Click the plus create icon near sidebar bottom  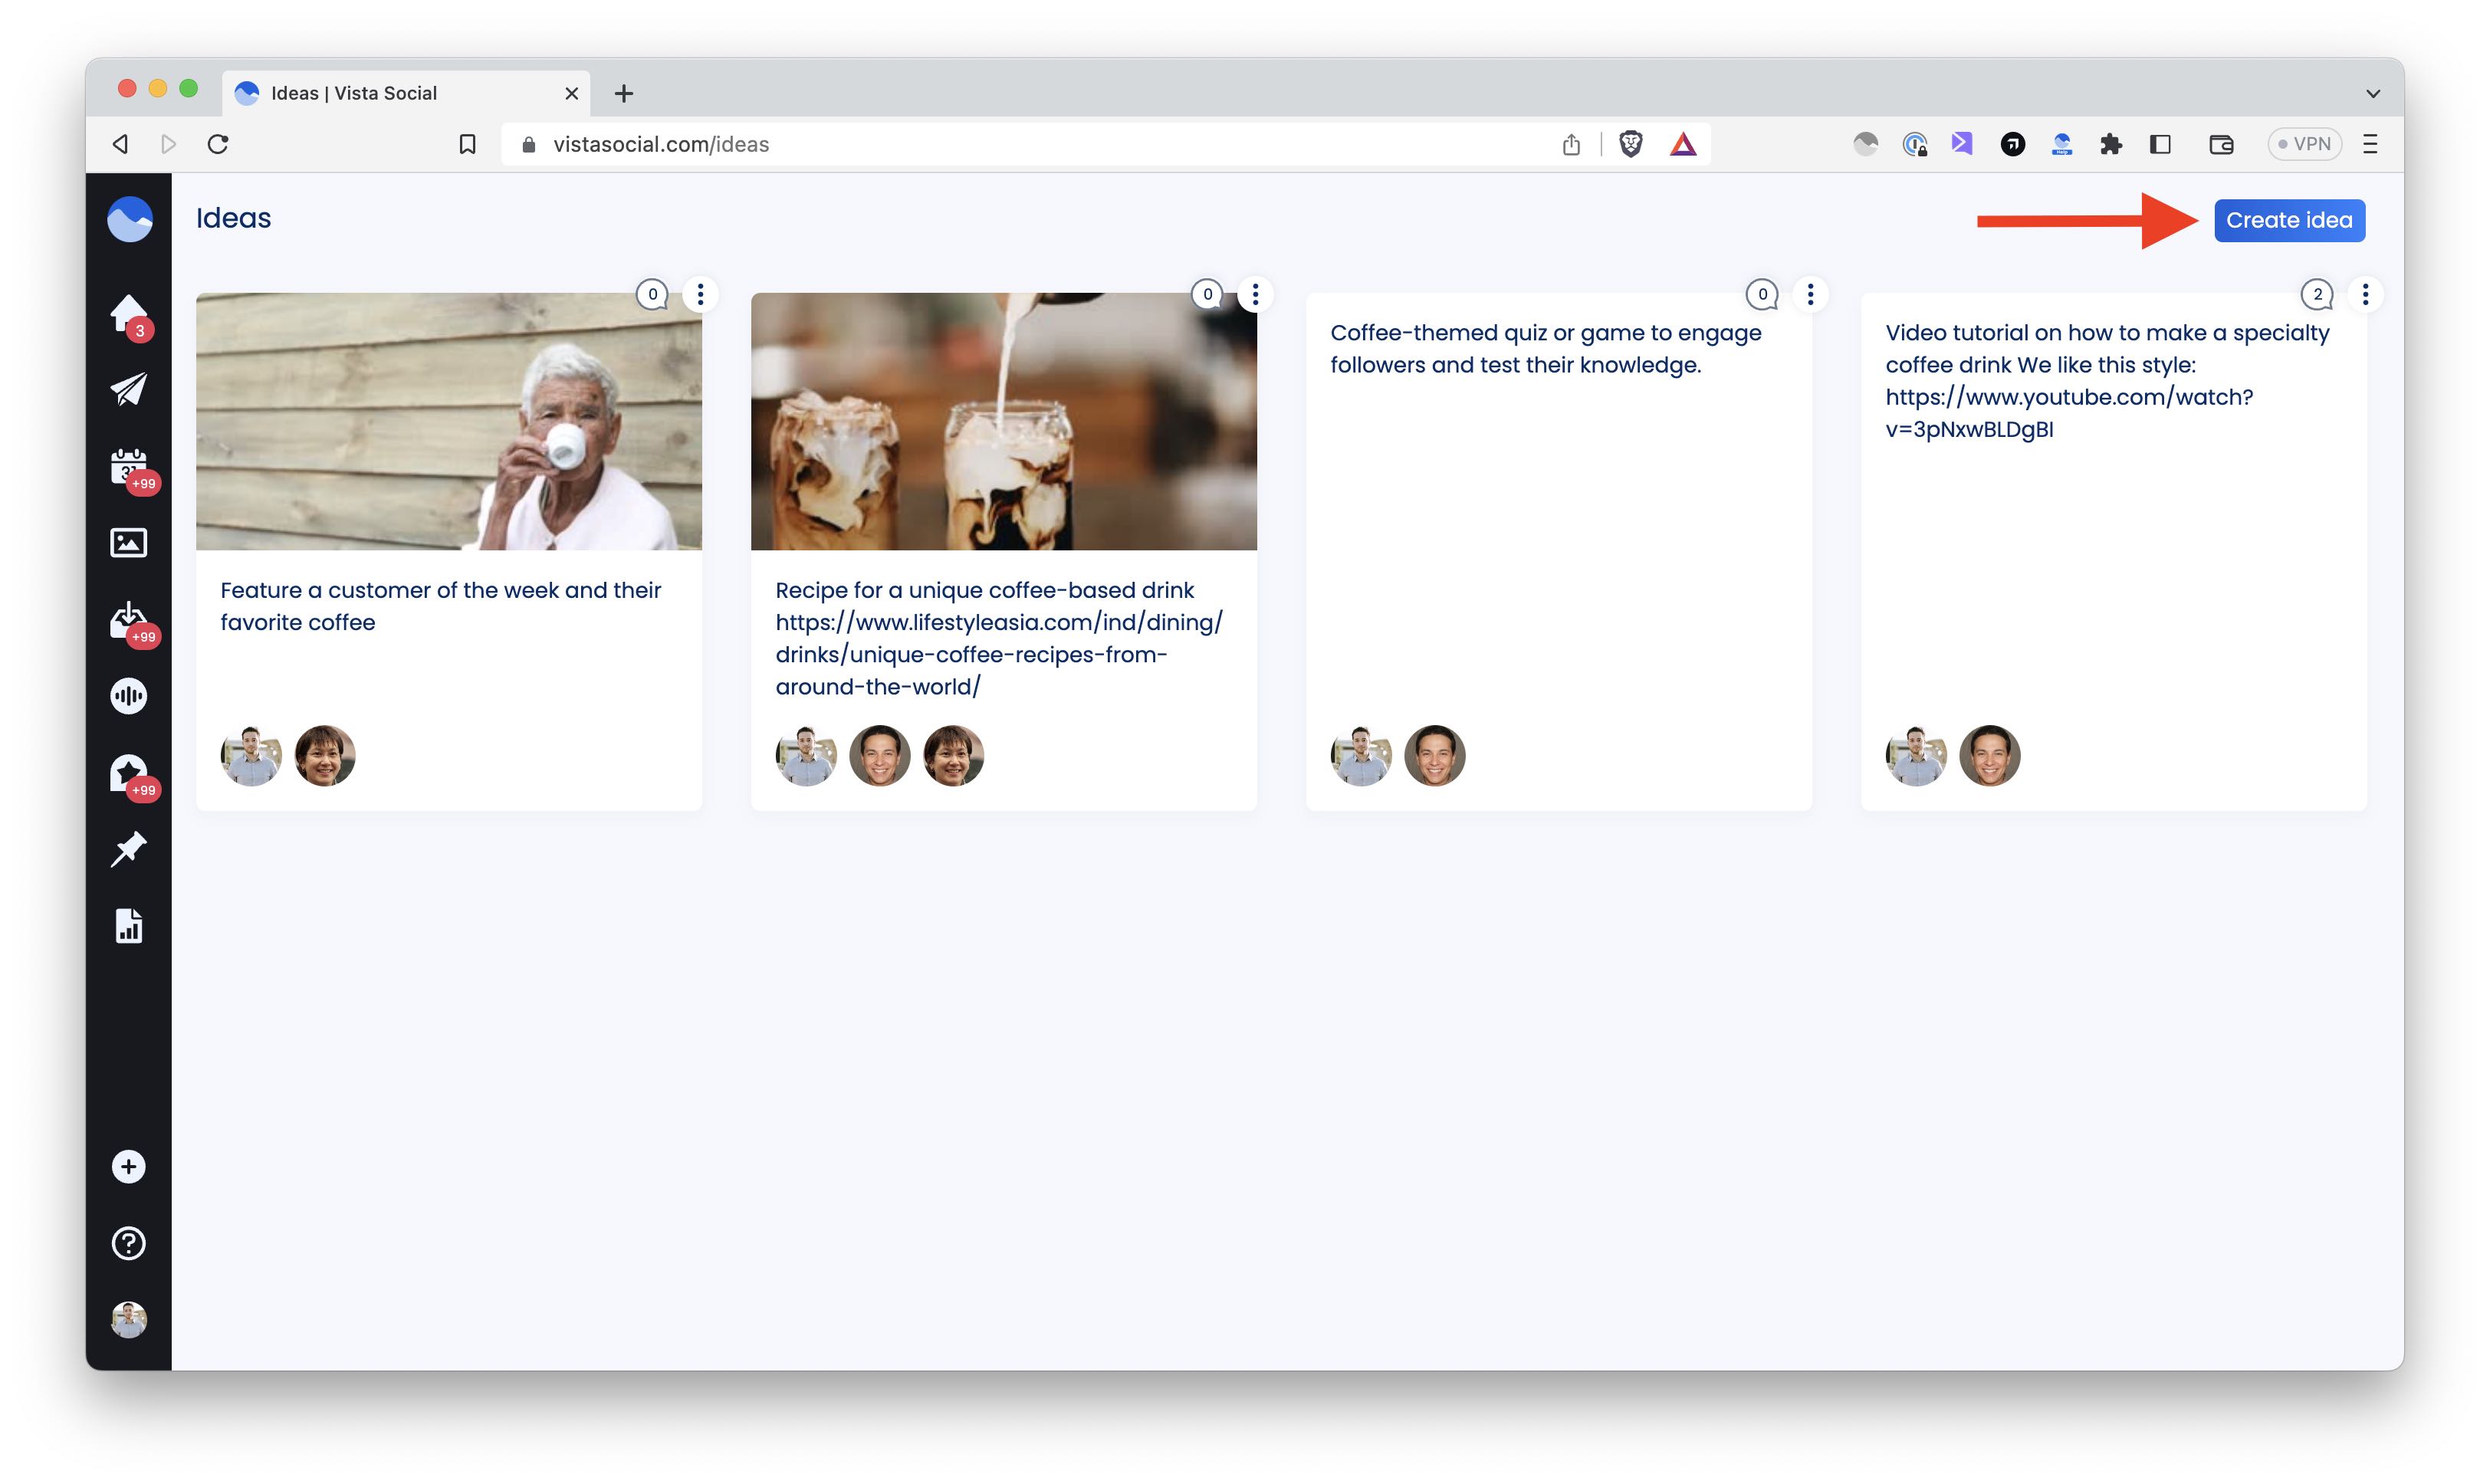[128, 1166]
